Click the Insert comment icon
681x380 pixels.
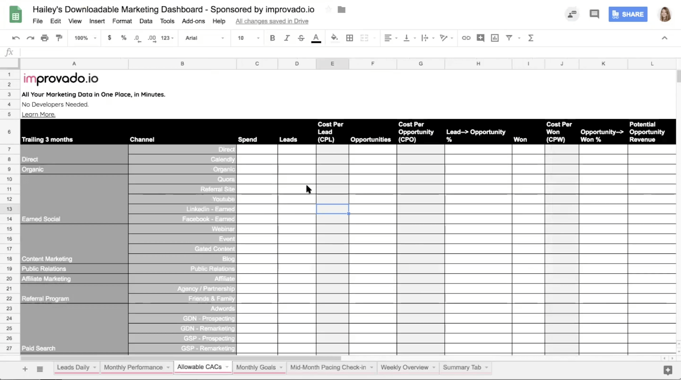(x=481, y=38)
